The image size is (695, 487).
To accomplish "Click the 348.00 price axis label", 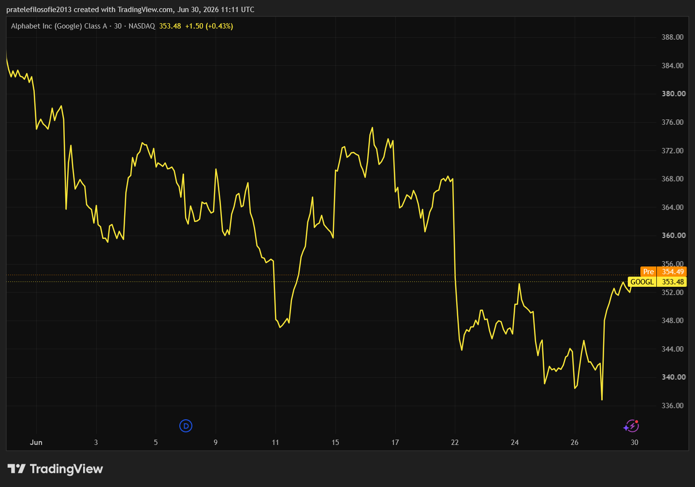I will click(673, 321).
